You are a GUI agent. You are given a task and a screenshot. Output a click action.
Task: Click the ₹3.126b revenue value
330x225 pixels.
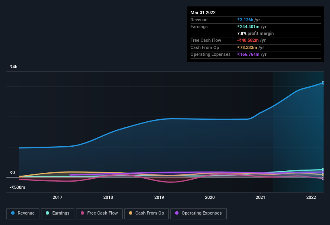[x=245, y=20]
